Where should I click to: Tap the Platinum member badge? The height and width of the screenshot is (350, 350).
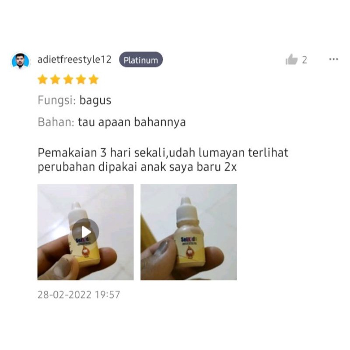pos(141,60)
